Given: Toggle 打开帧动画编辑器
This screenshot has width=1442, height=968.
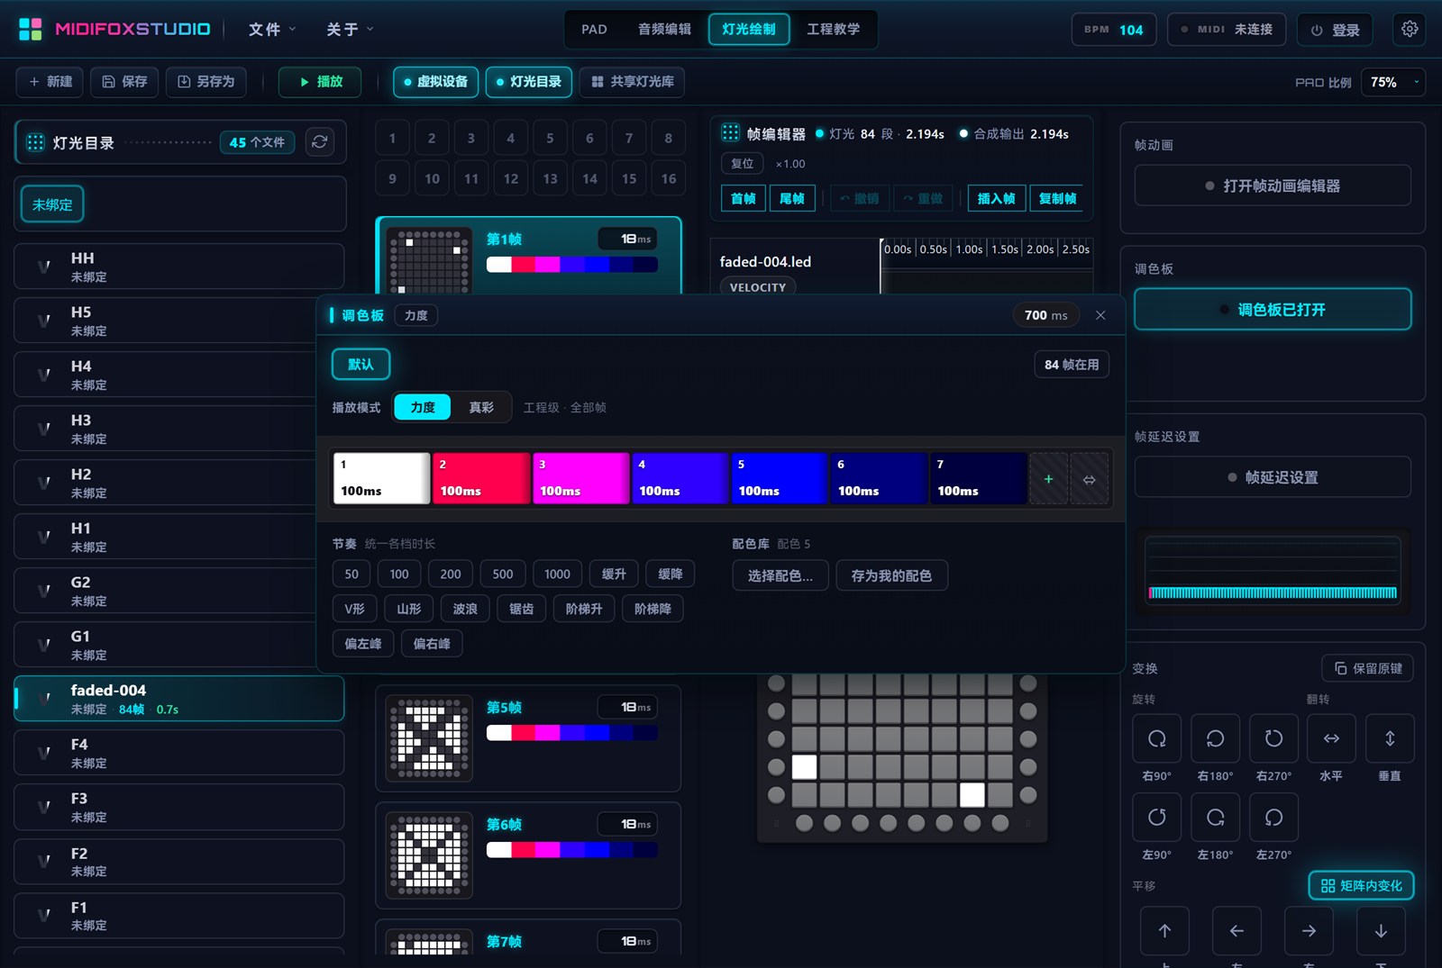Looking at the screenshot, I should [1273, 185].
